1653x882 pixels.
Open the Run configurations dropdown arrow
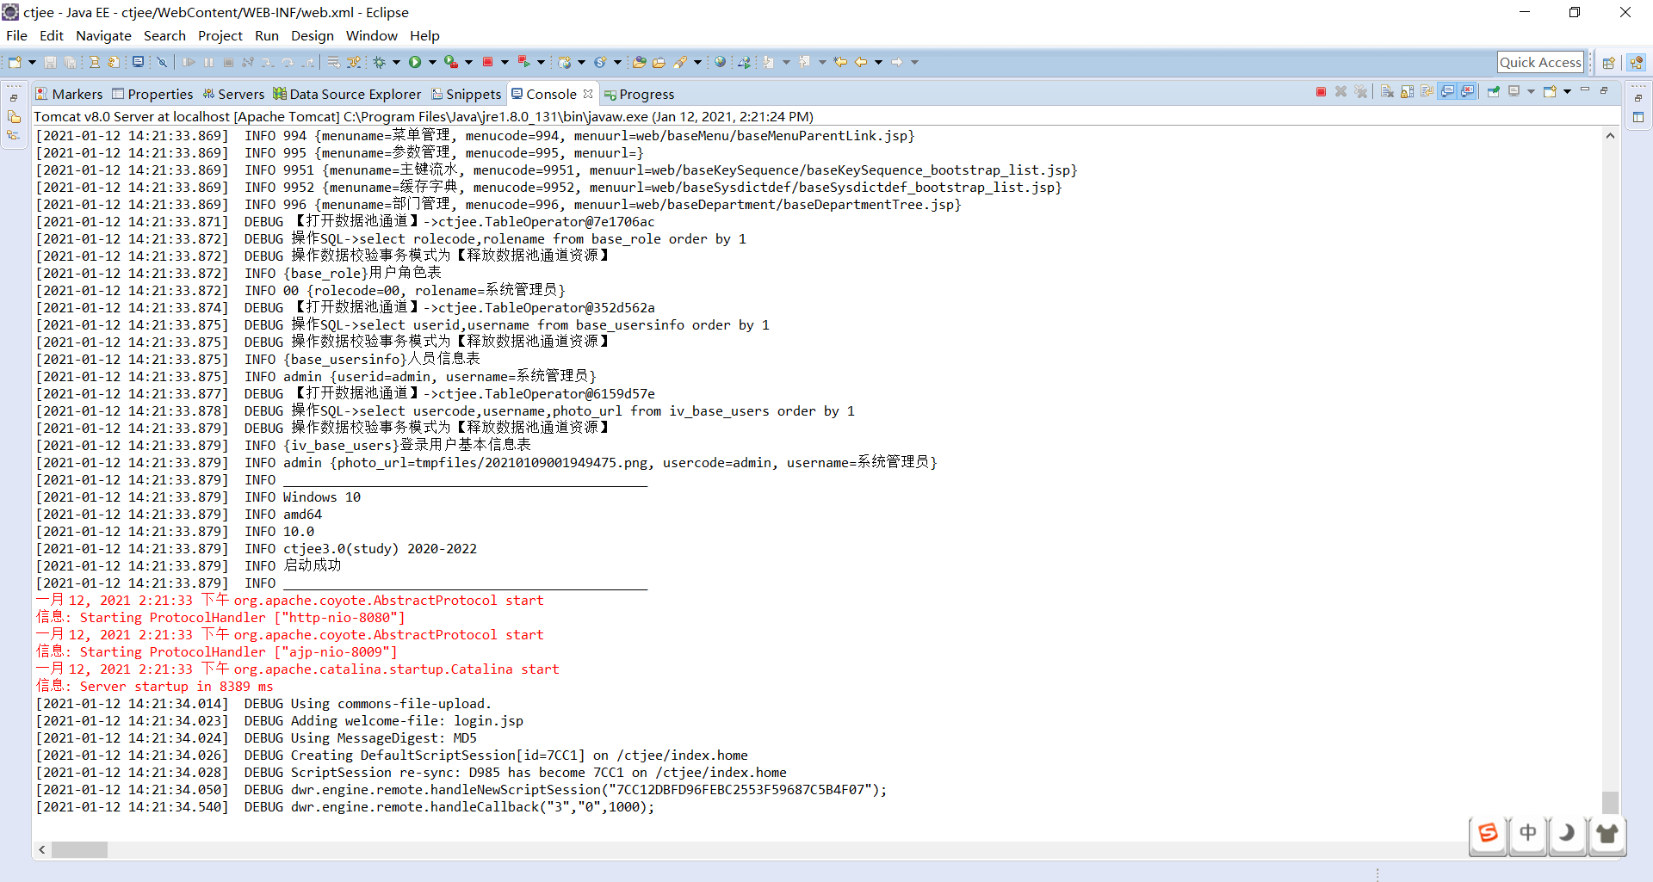(432, 62)
